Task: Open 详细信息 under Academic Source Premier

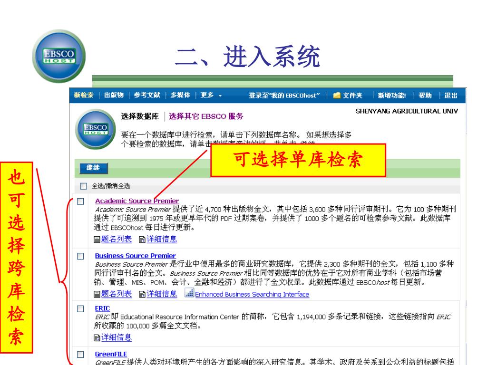Action: tap(162, 239)
